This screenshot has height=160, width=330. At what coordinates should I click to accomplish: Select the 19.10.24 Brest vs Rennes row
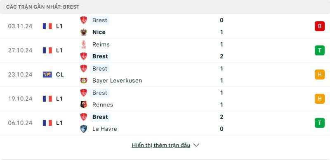165,99
